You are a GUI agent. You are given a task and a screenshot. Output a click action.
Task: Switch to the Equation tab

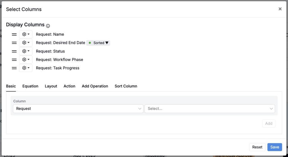(30, 86)
